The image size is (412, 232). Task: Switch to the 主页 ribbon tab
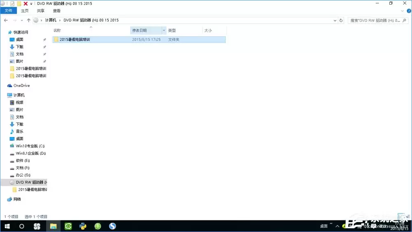[25, 11]
